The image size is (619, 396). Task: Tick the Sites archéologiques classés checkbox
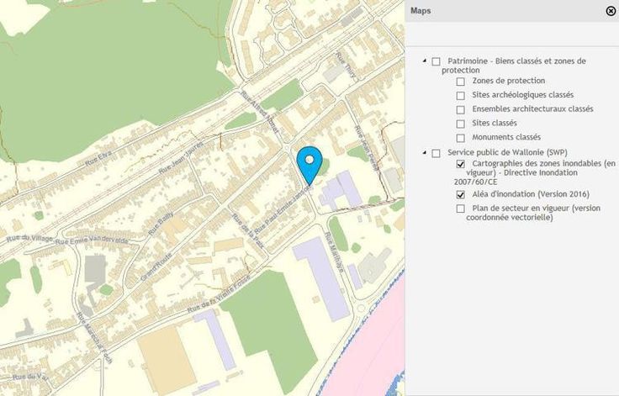(460, 96)
